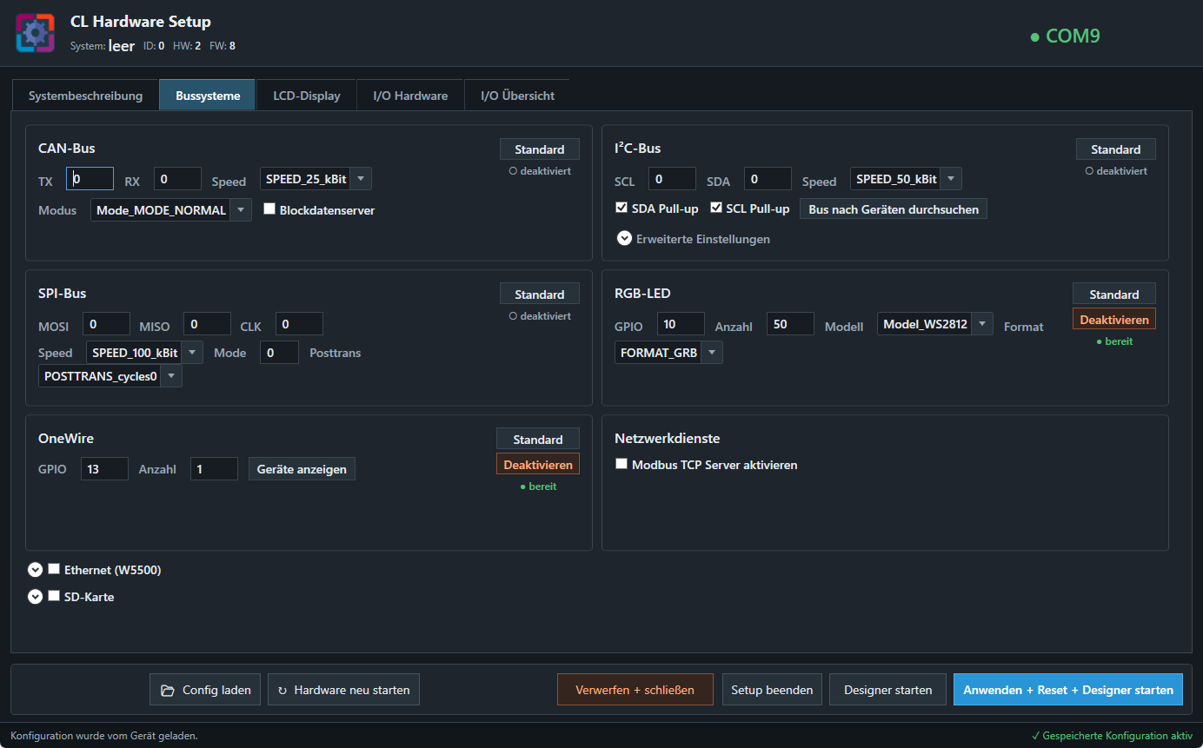The width and height of the screenshot is (1203, 748).
Task: Click the OneWire Deaktivieren button
Action: [x=538, y=465]
